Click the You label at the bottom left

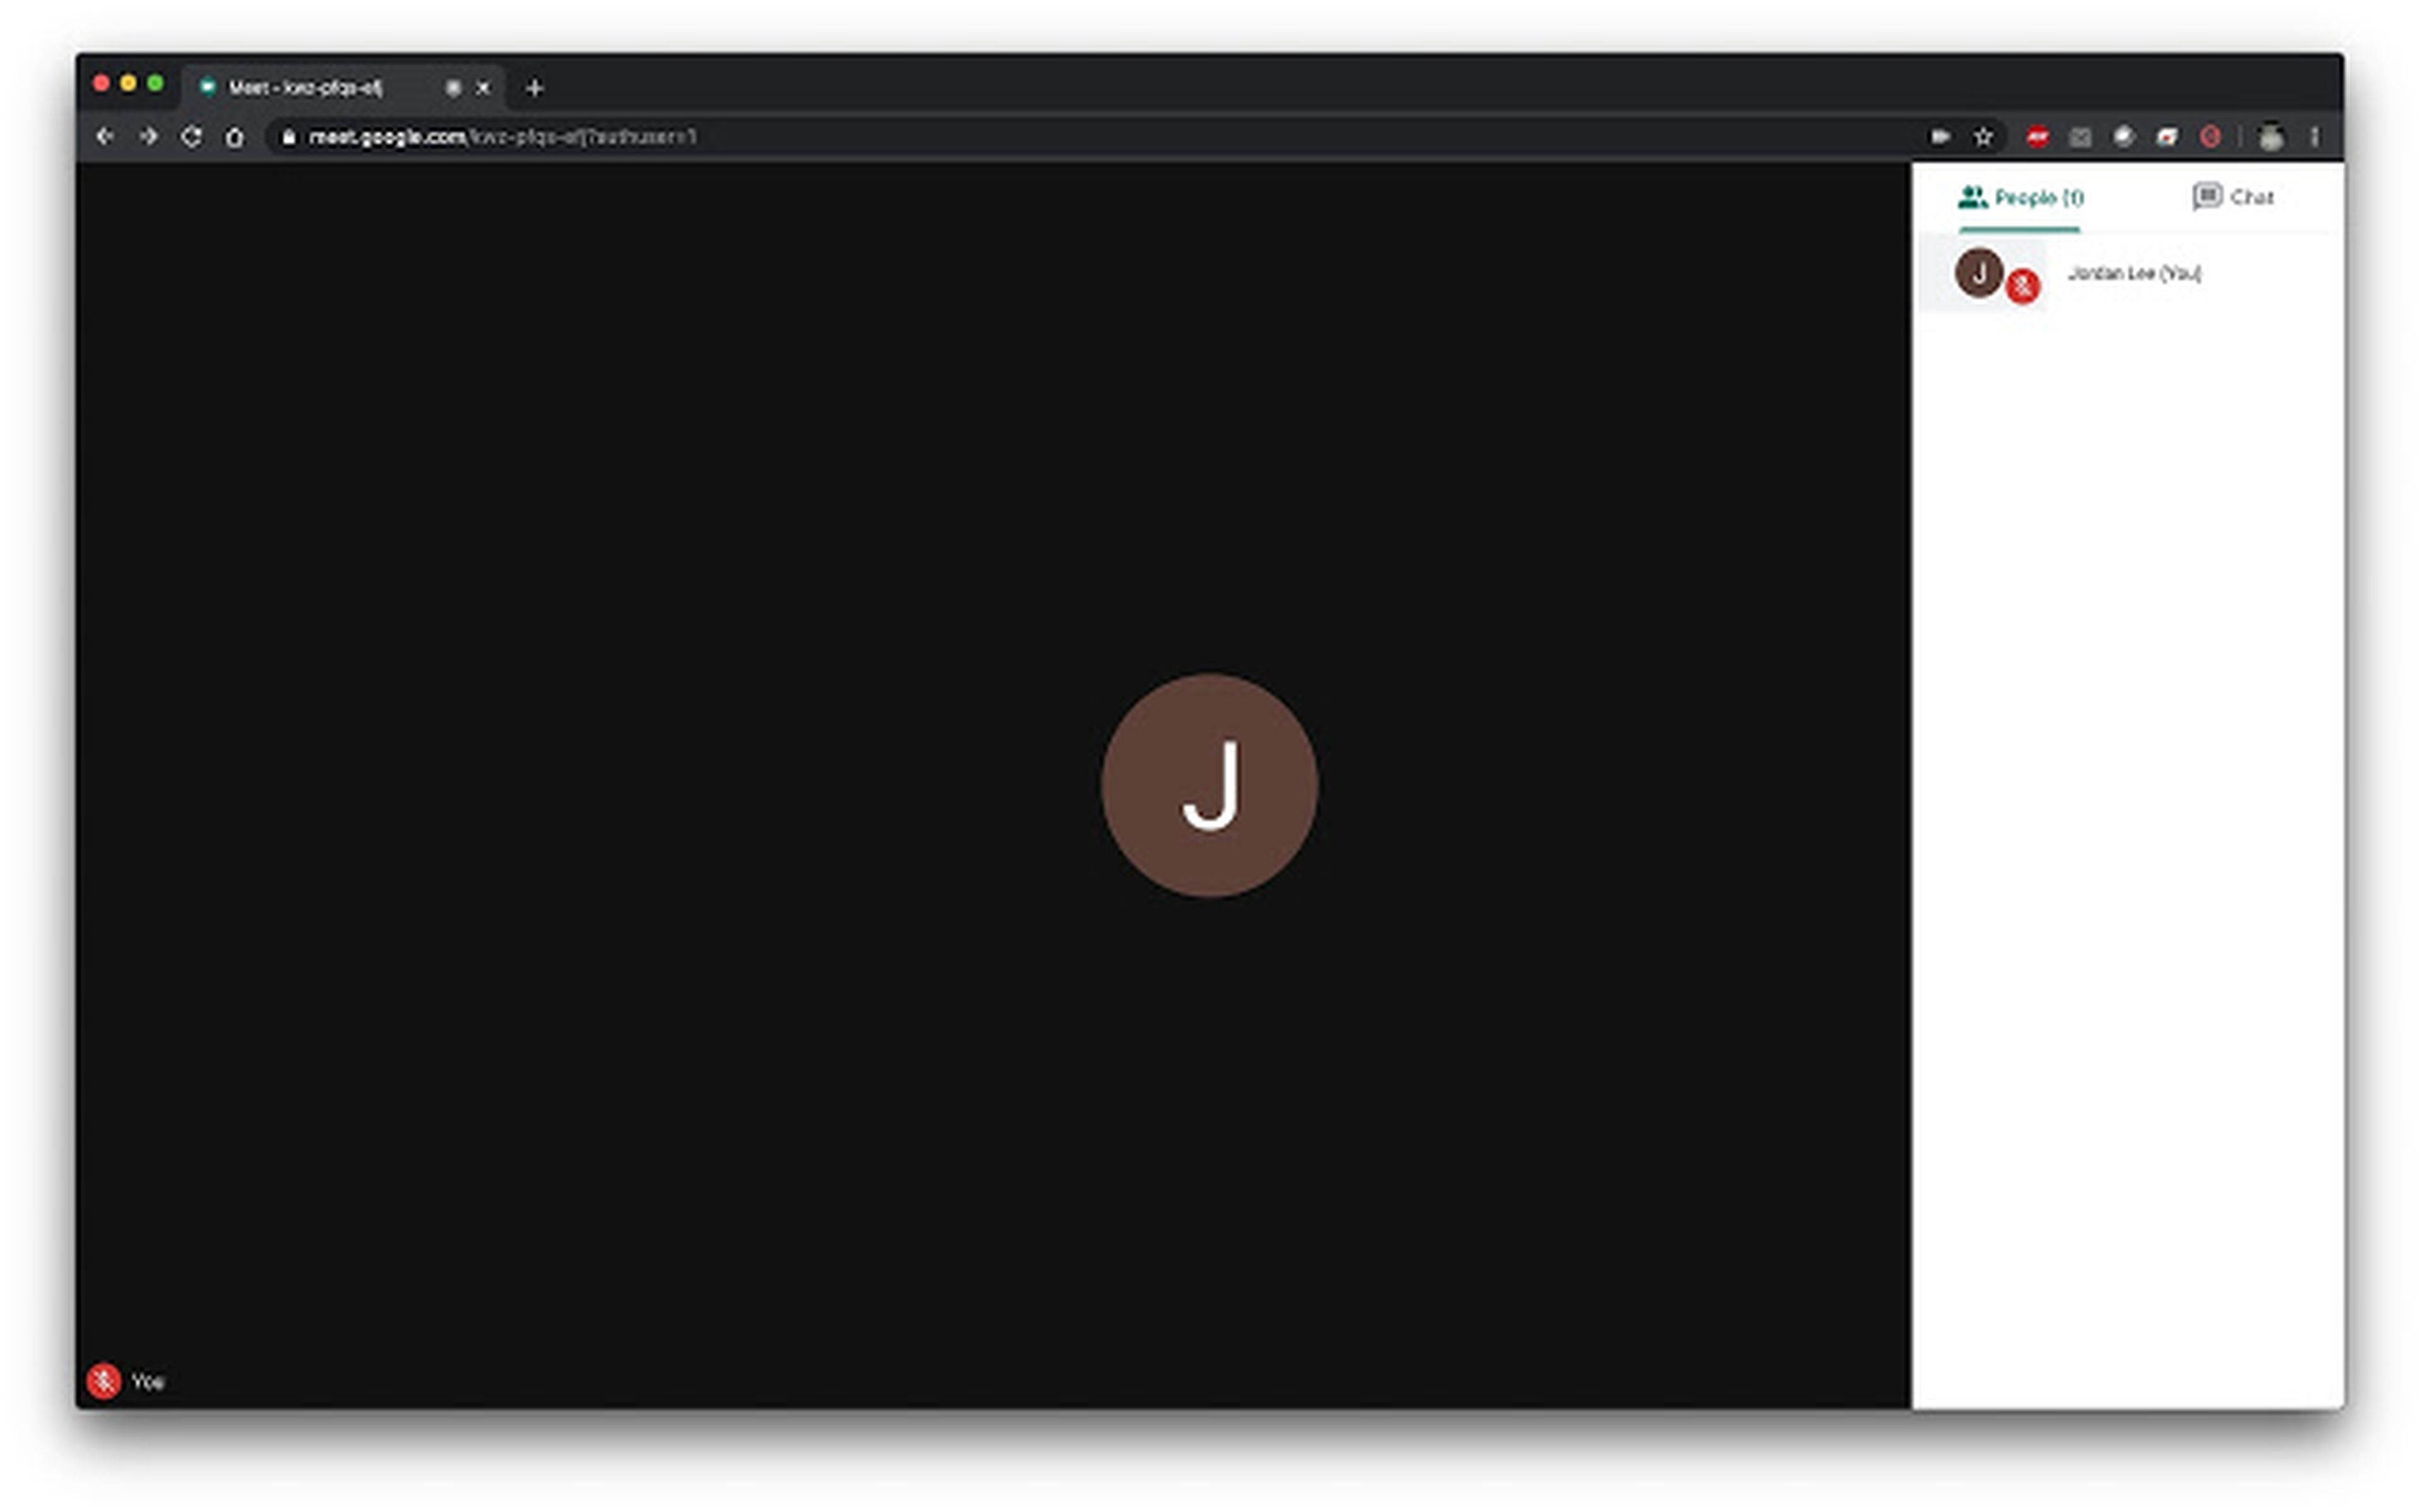click(x=148, y=1381)
